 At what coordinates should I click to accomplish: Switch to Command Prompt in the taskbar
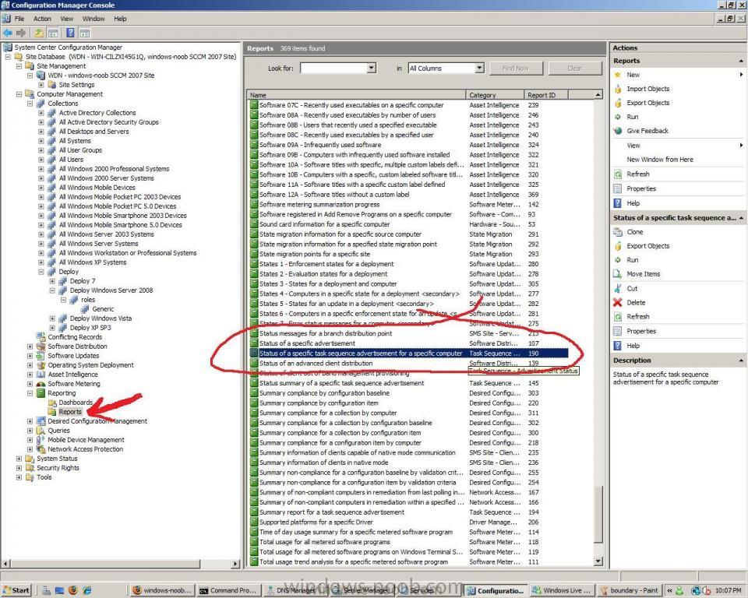(x=228, y=590)
